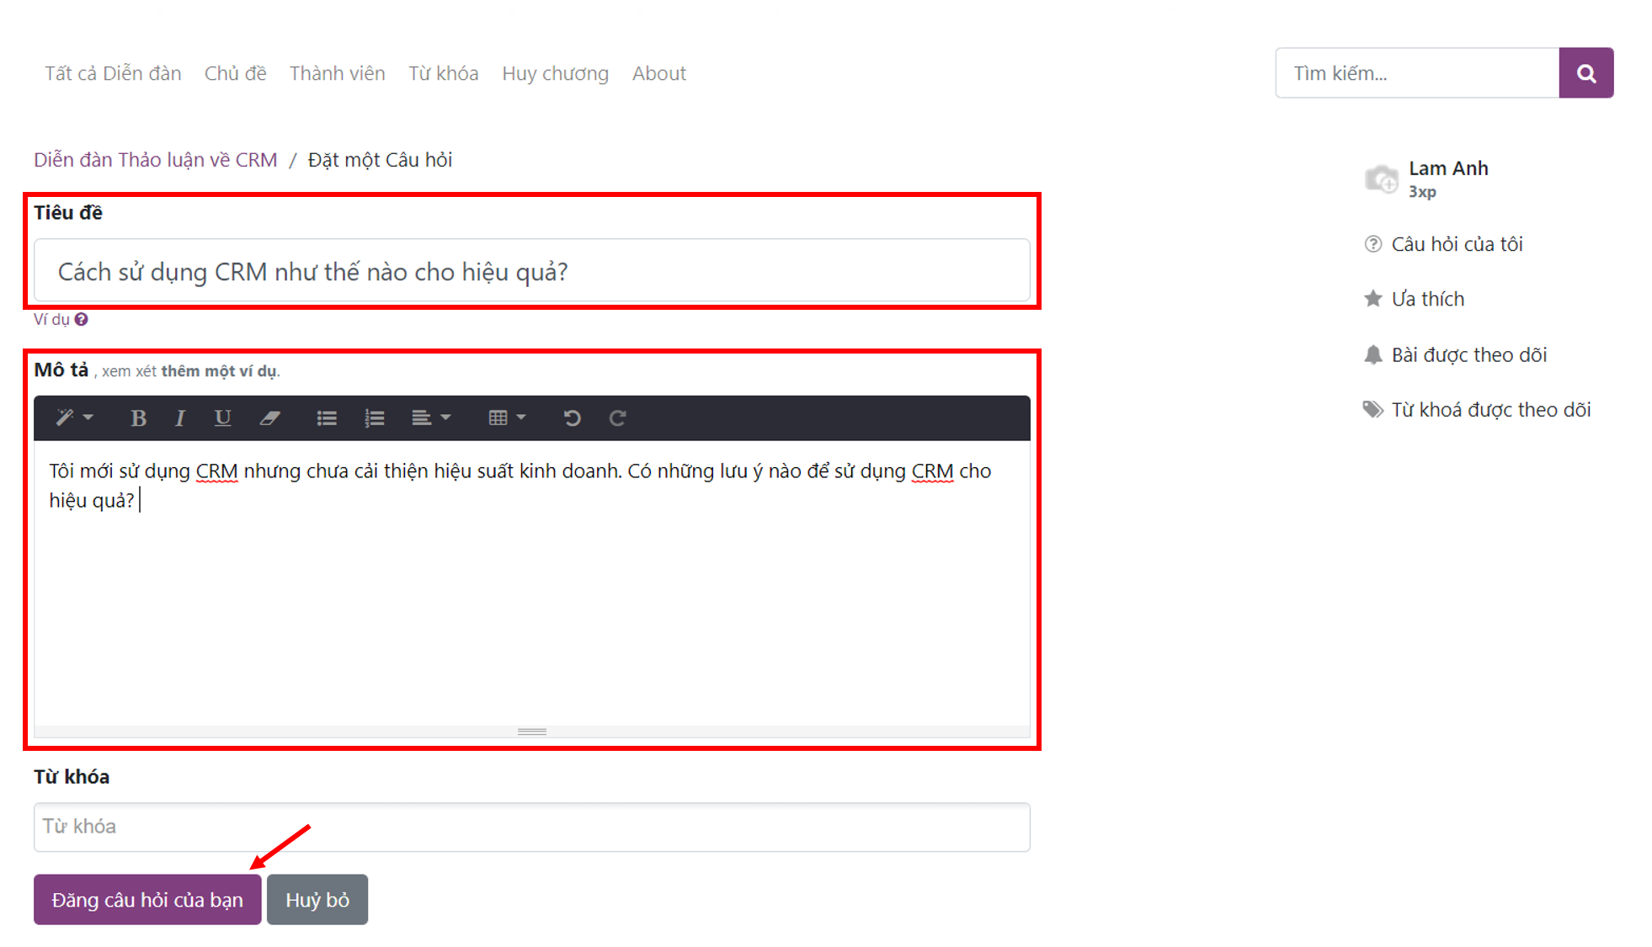The height and width of the screenshot is (947, 1652).
Task: Click Huỷ bỏ to cancel post
Action: 317,901
